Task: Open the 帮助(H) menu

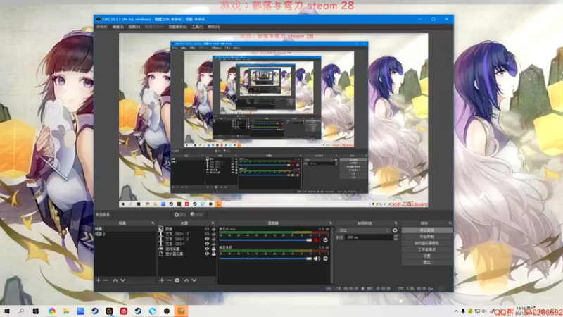Action: coord(214,27)
